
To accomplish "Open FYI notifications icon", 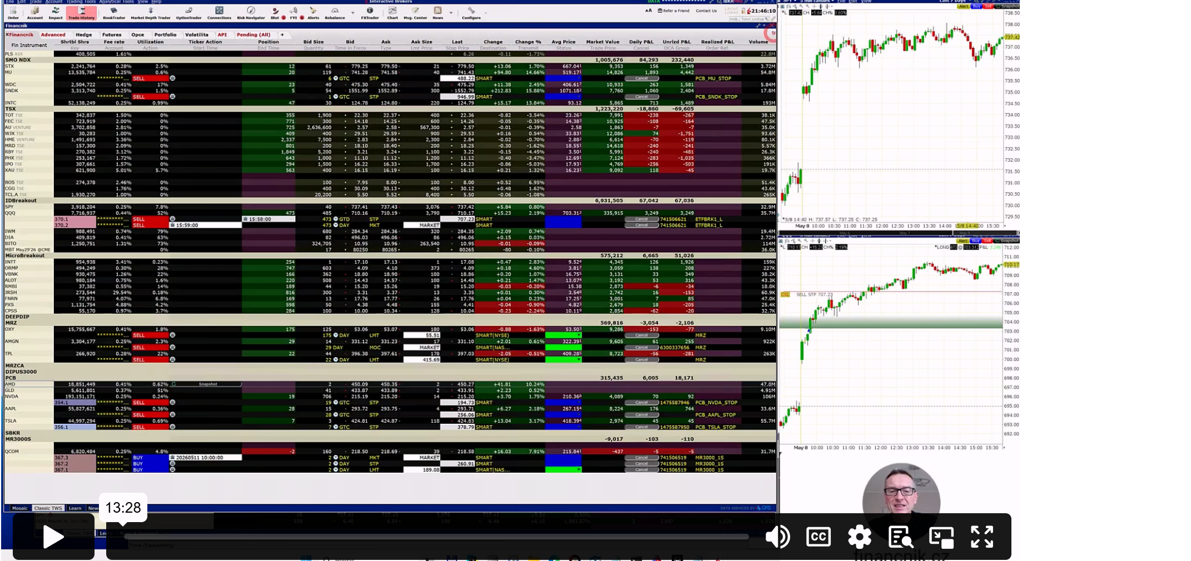I will coord(294,13).
